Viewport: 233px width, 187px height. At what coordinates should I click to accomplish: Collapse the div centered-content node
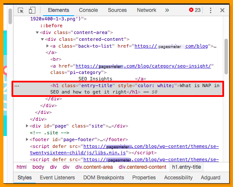pyautogui.click(x=42, y=39)
